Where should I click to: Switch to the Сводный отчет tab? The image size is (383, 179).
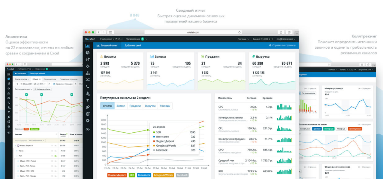pyautogui.click(x=107, y=46)
